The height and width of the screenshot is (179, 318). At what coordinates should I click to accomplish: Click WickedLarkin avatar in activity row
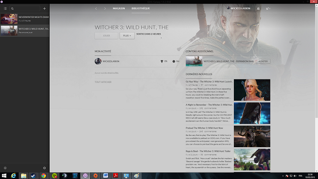98,61
